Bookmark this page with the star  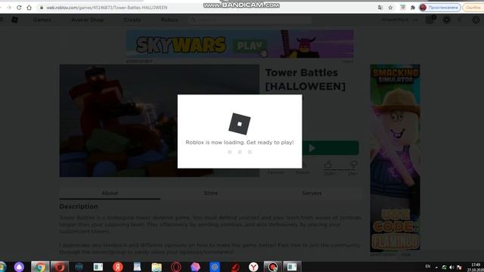(390, 8)
